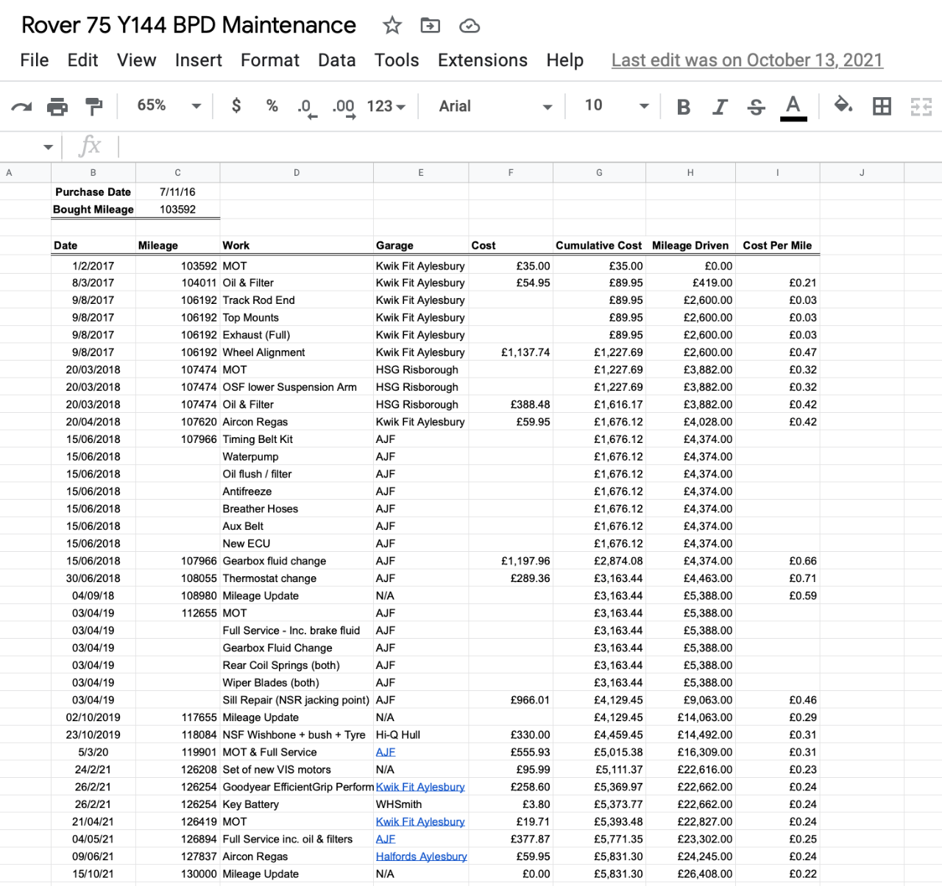Click the redo arrow icon

(21, 107)
